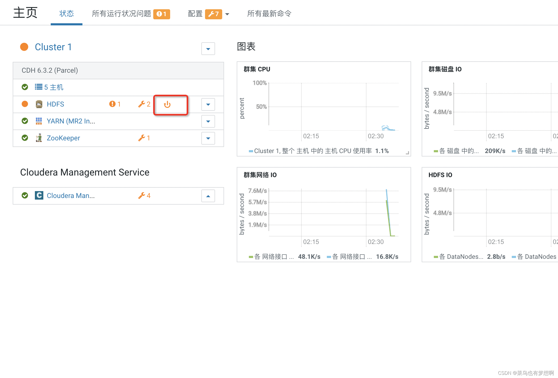The height and width of the screenshot is (378, 558).
Task: Open the HDFS actions dropdown arrow
Action: 208,104
